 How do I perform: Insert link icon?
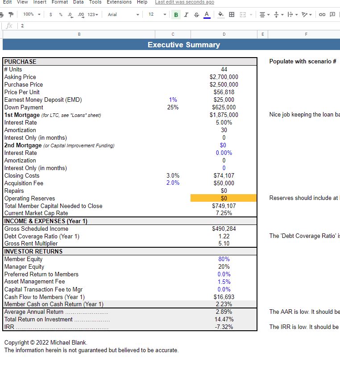click(x=322, y=14)
